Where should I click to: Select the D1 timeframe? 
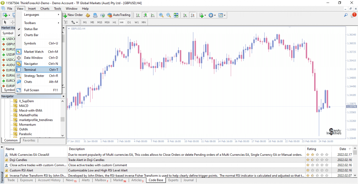point(129,22)
